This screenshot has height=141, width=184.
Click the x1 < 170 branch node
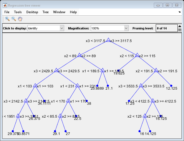pyautogui.click(x=68, y=101)
